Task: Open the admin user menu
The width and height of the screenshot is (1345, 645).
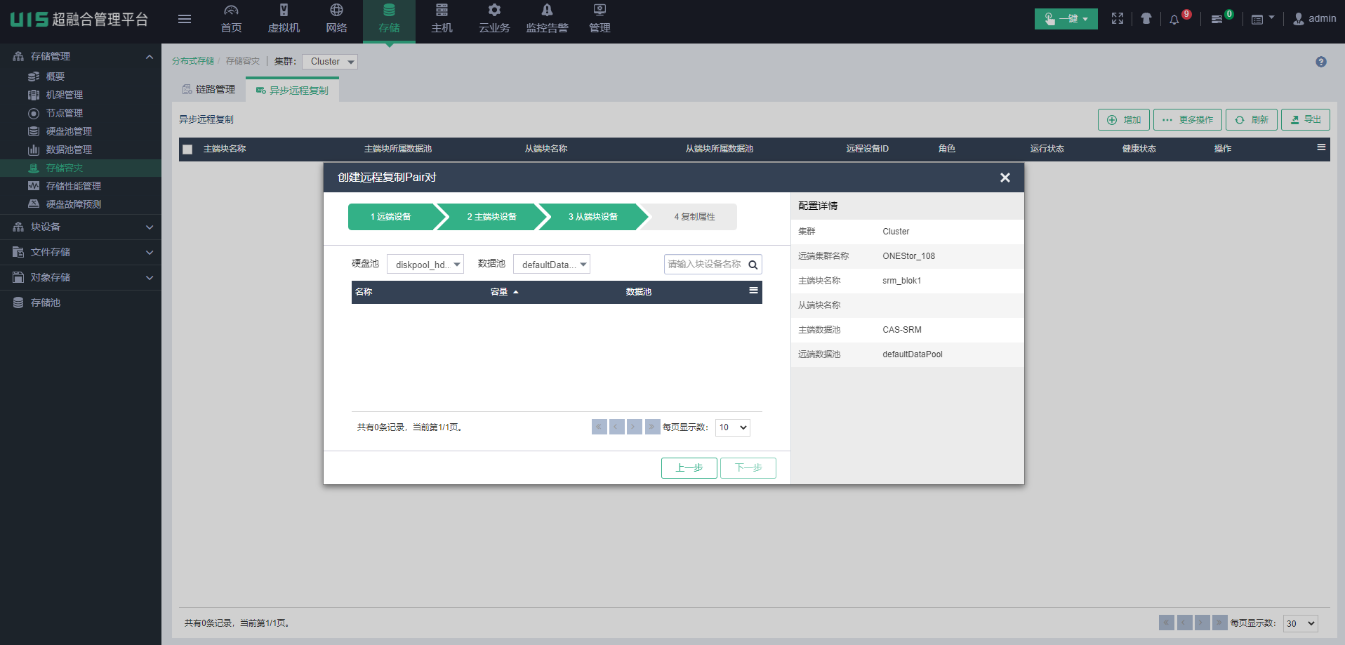Action: point(1315,19)
